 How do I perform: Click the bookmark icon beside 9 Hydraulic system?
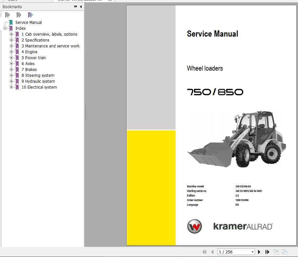pyautogui.click(x=17, y=81)
